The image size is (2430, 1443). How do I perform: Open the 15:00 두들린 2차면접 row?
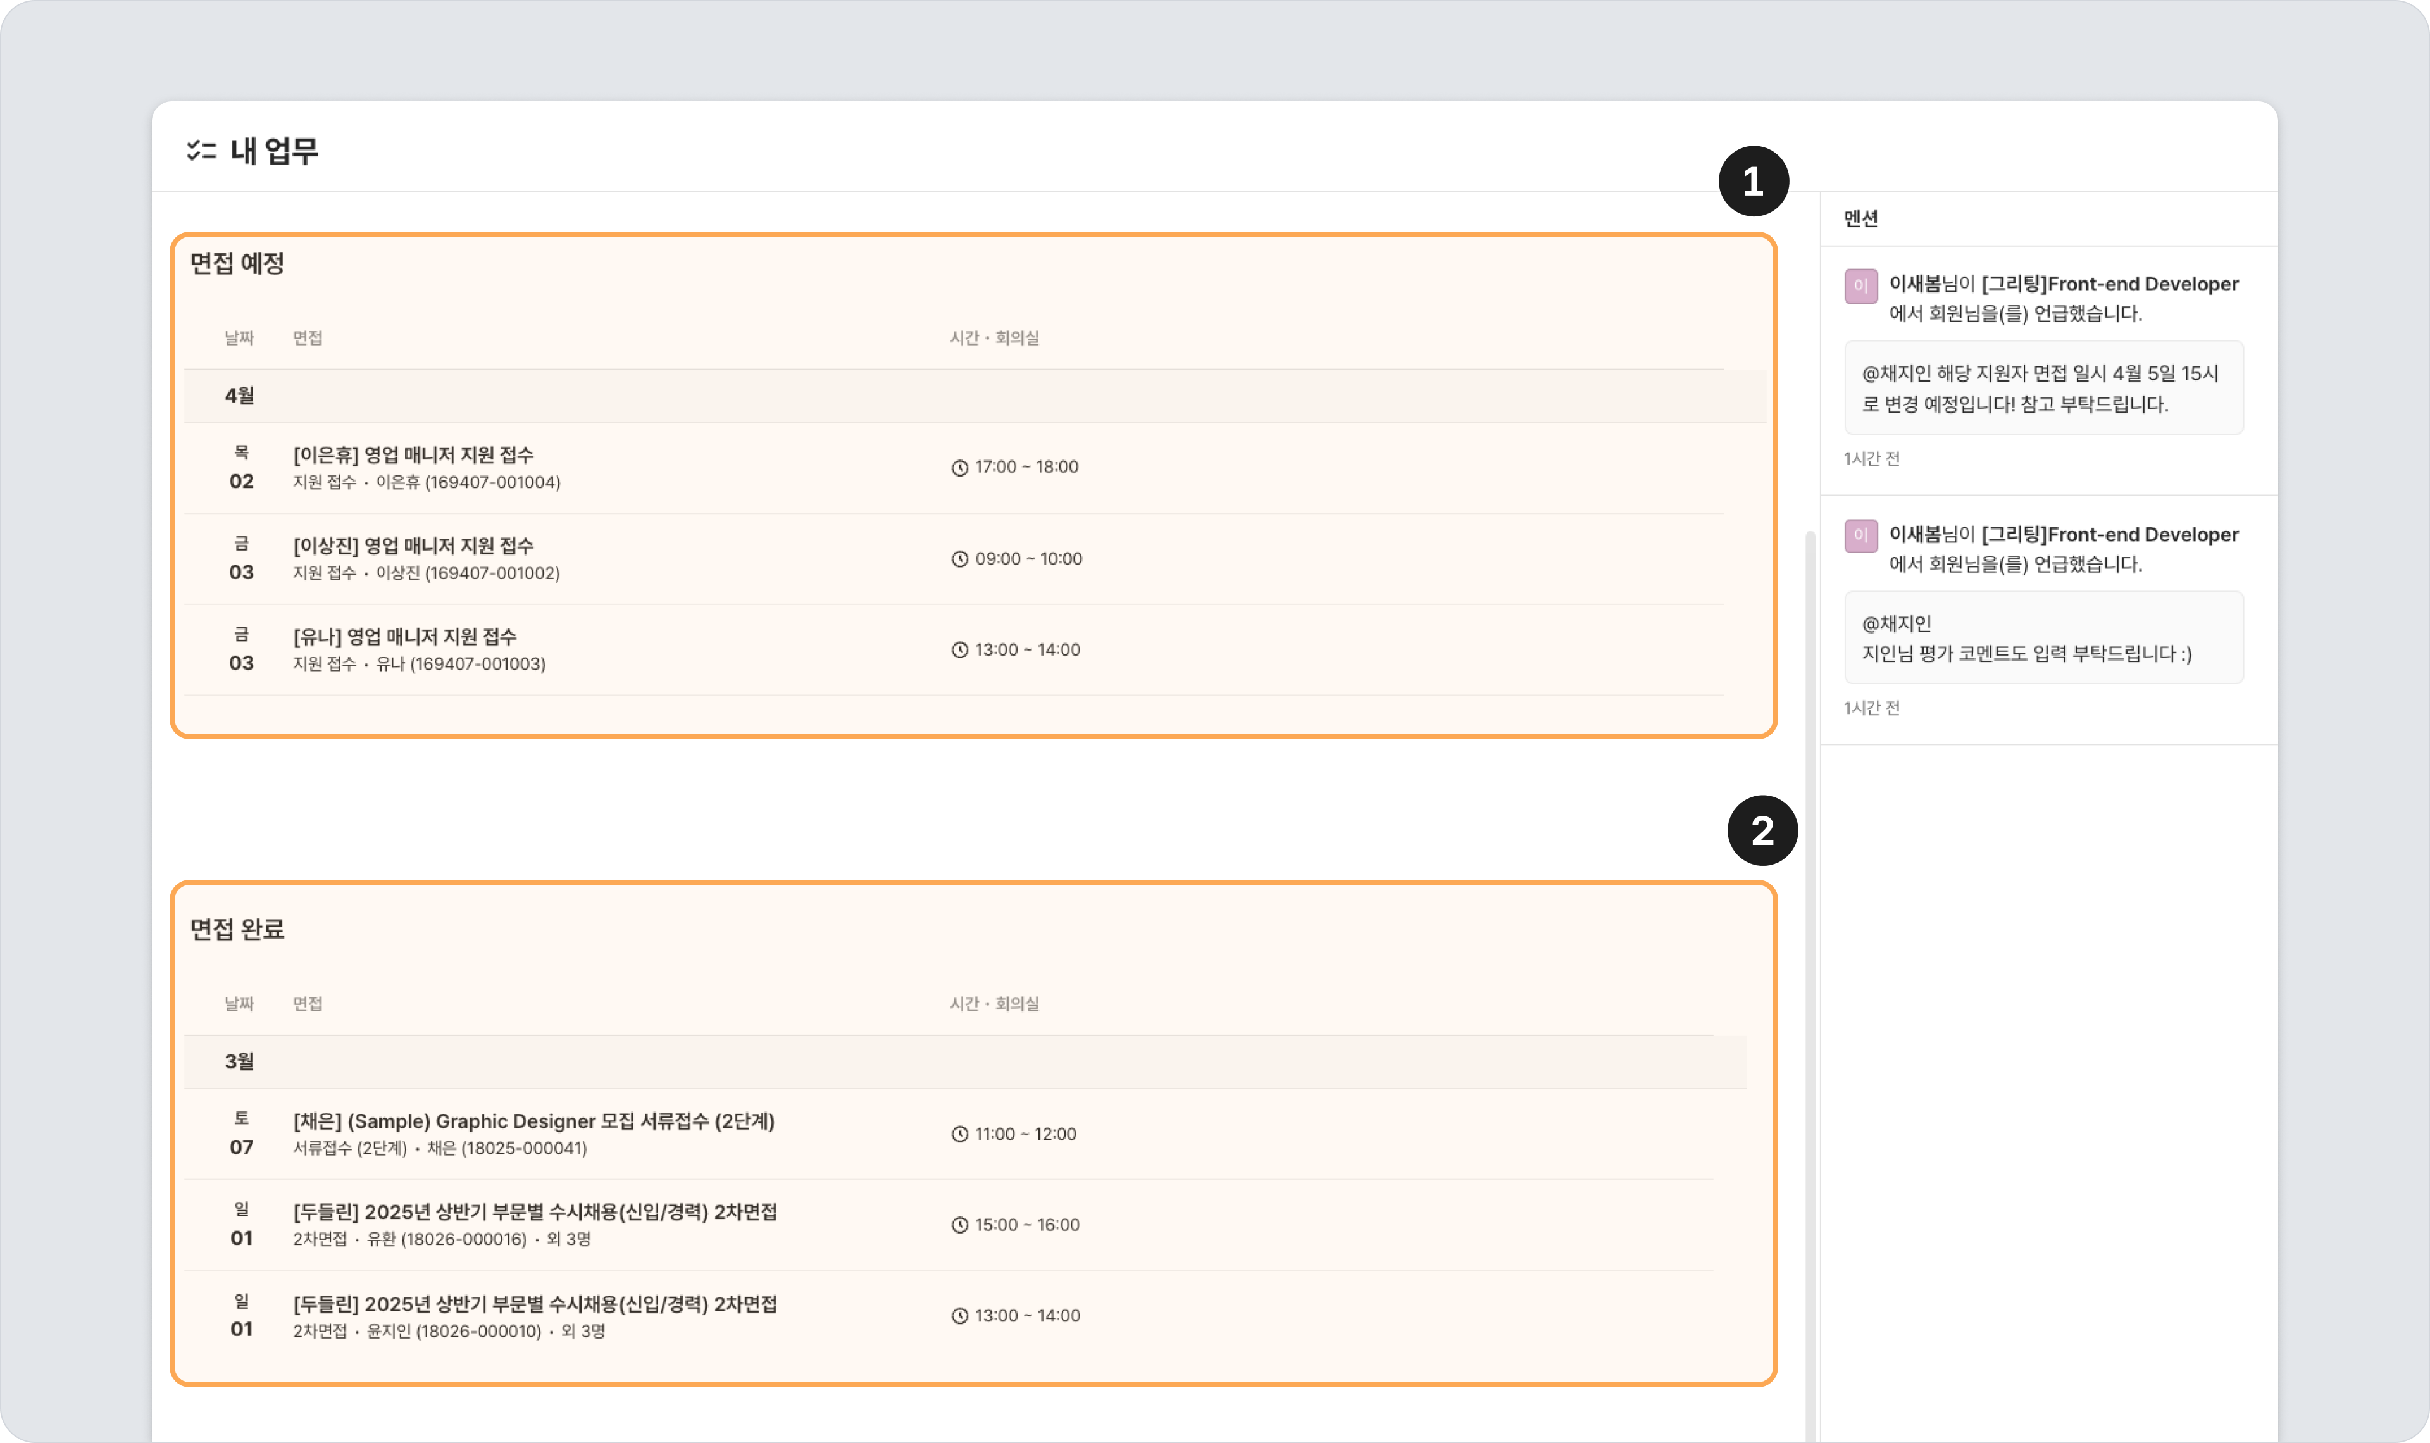tap(535, 1213)
